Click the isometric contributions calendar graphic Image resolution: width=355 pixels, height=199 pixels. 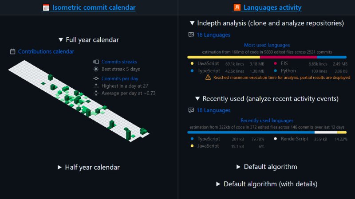(79, 101)
